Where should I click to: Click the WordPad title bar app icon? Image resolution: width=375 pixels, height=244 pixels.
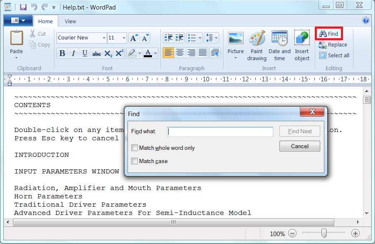click(7, 7)
